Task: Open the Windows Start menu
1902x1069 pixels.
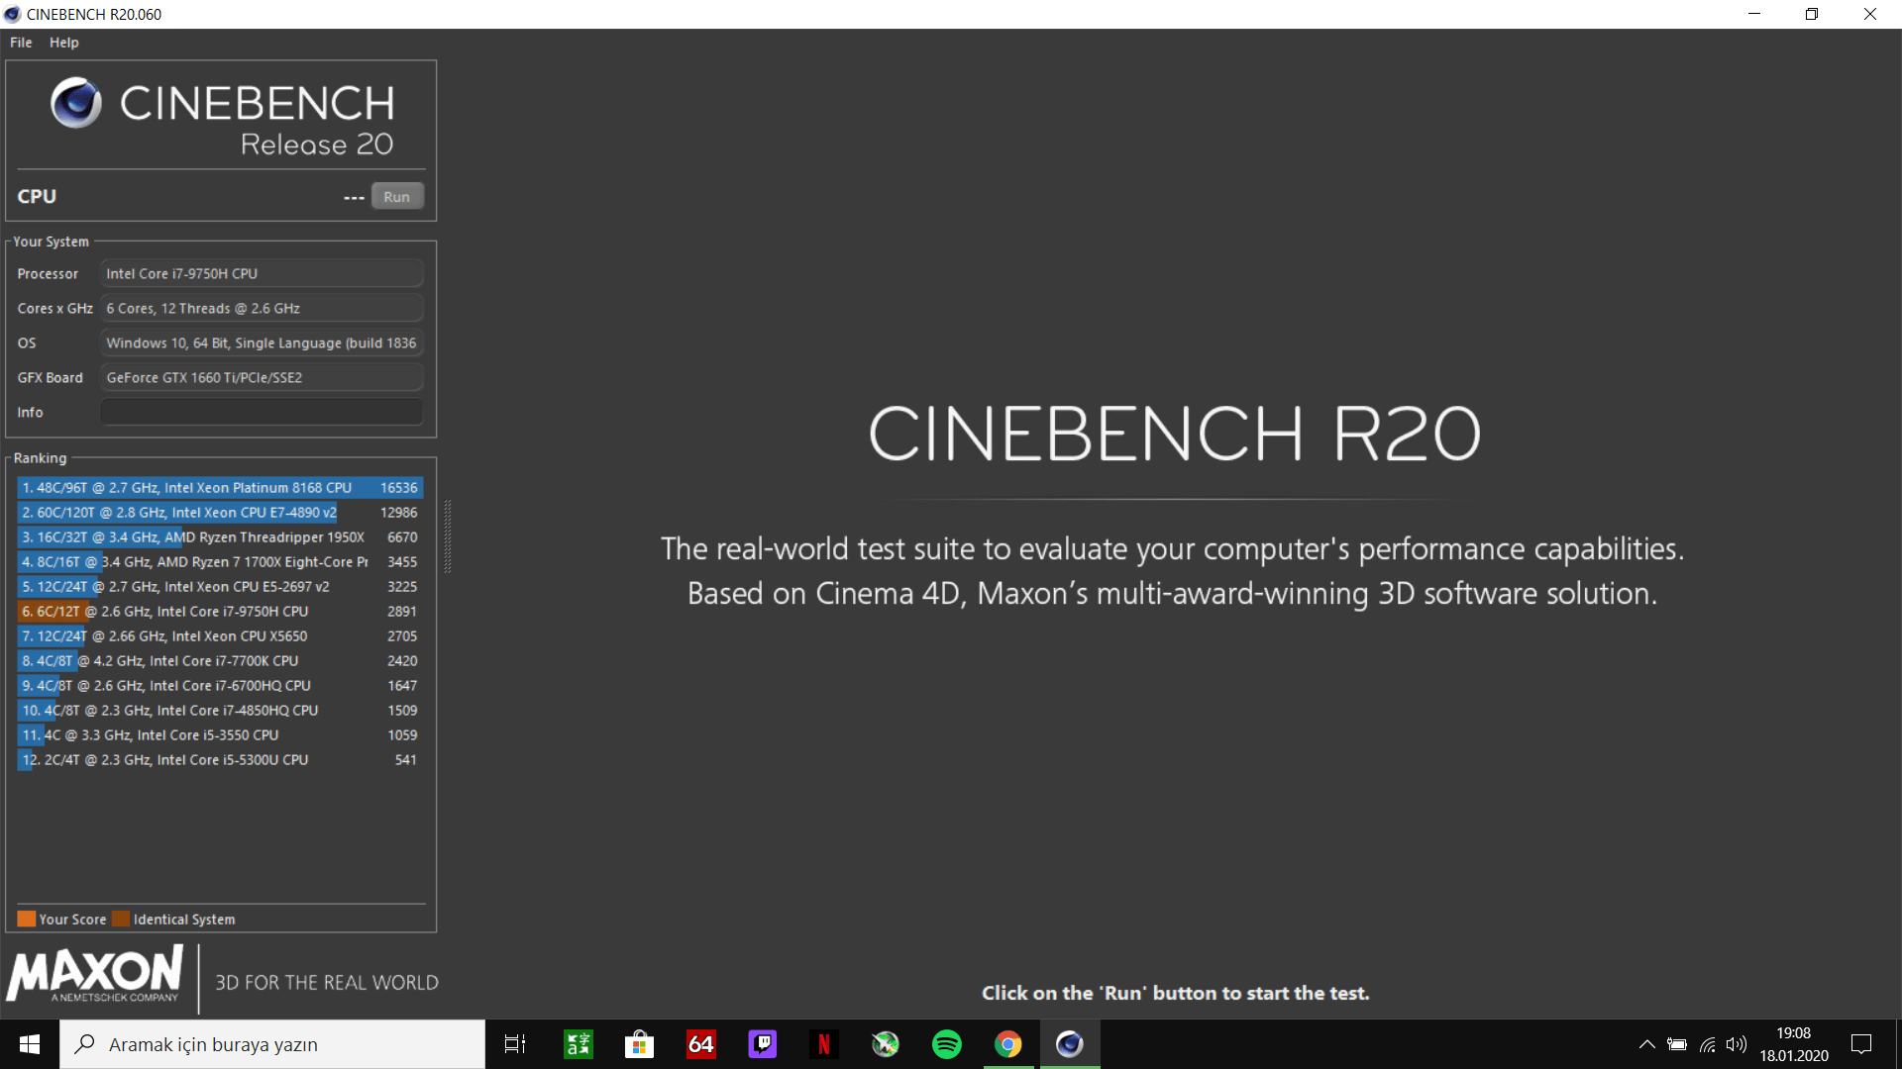Action: pos(30,1044)
